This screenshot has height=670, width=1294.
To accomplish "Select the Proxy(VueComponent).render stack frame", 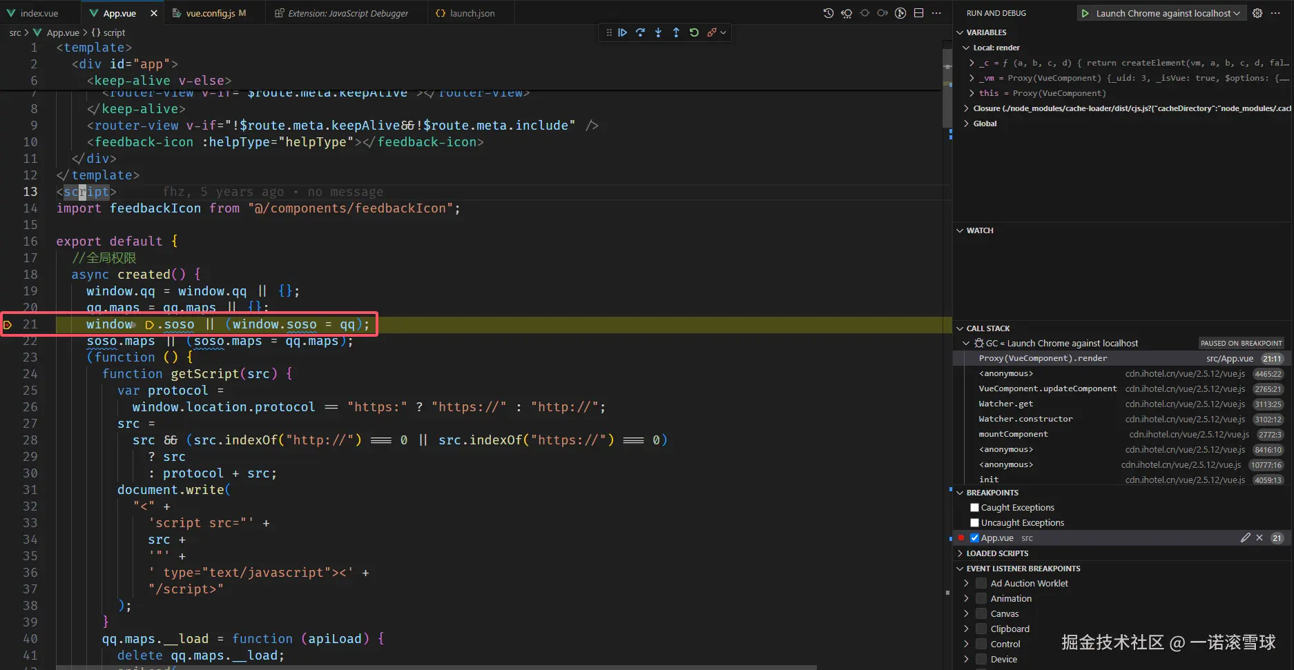I will (x=1123, y=359).
